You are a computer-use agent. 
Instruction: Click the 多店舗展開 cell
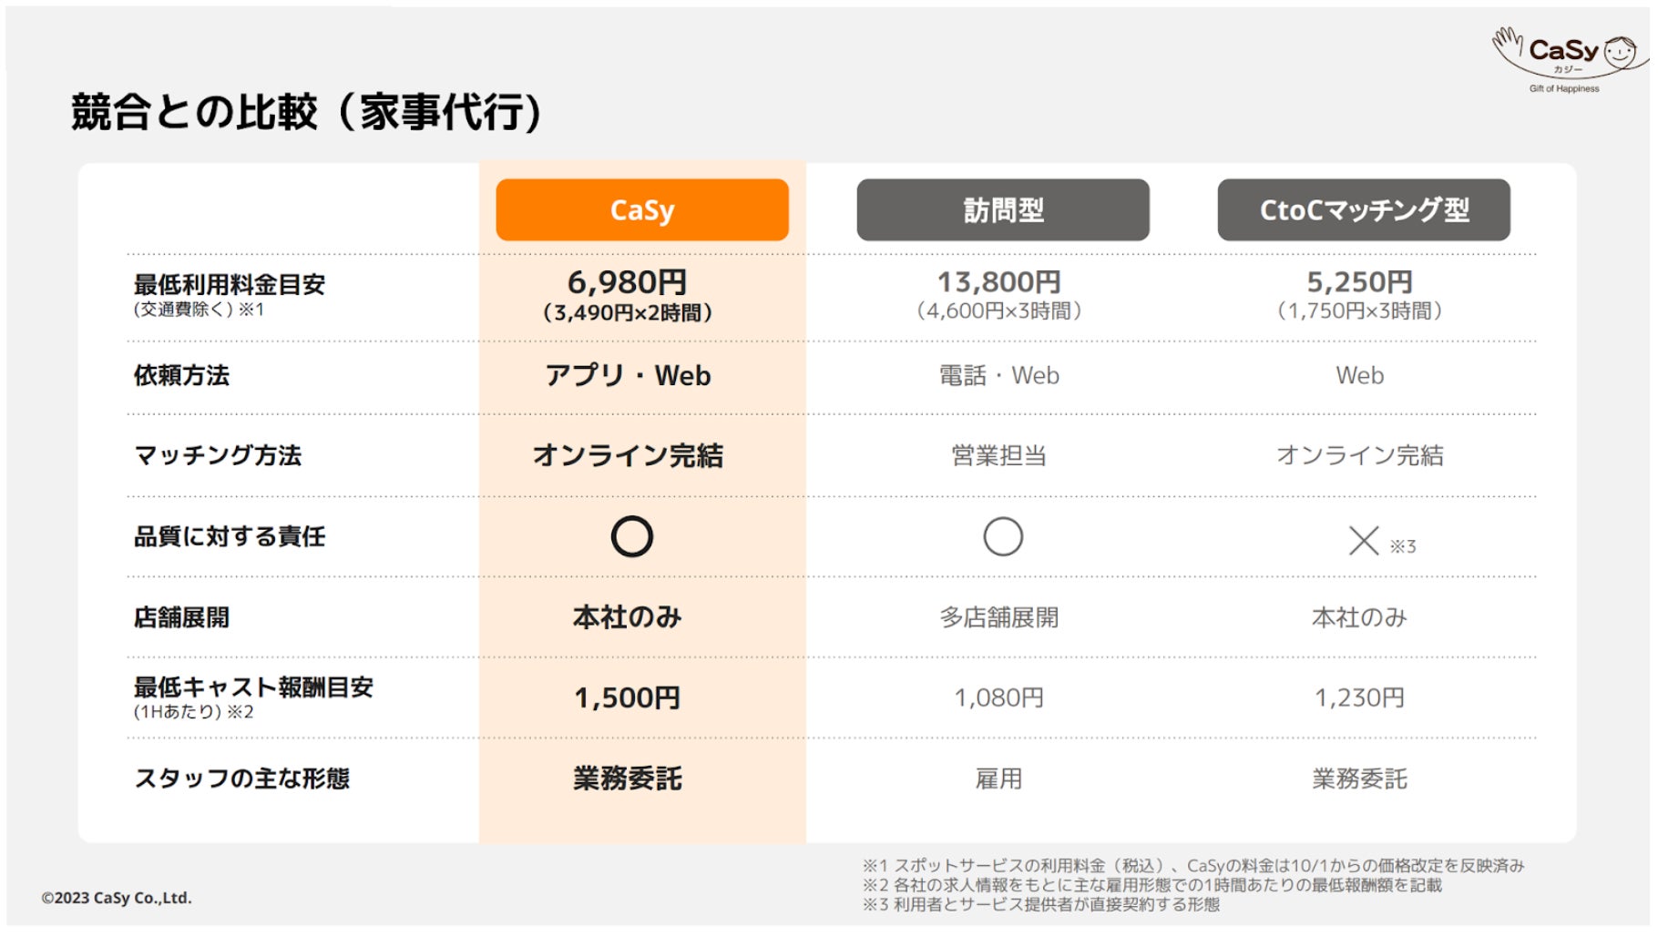pyautogui.click(x=998, y=617)
